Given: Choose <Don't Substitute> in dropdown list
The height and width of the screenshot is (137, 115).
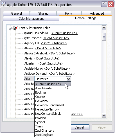Looking at the screenshot, I should pos(53,84).
